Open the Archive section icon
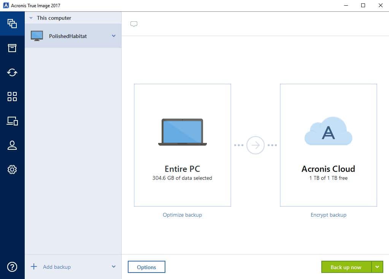The height and width of the screenshot is (279, 389). (12, 48)
